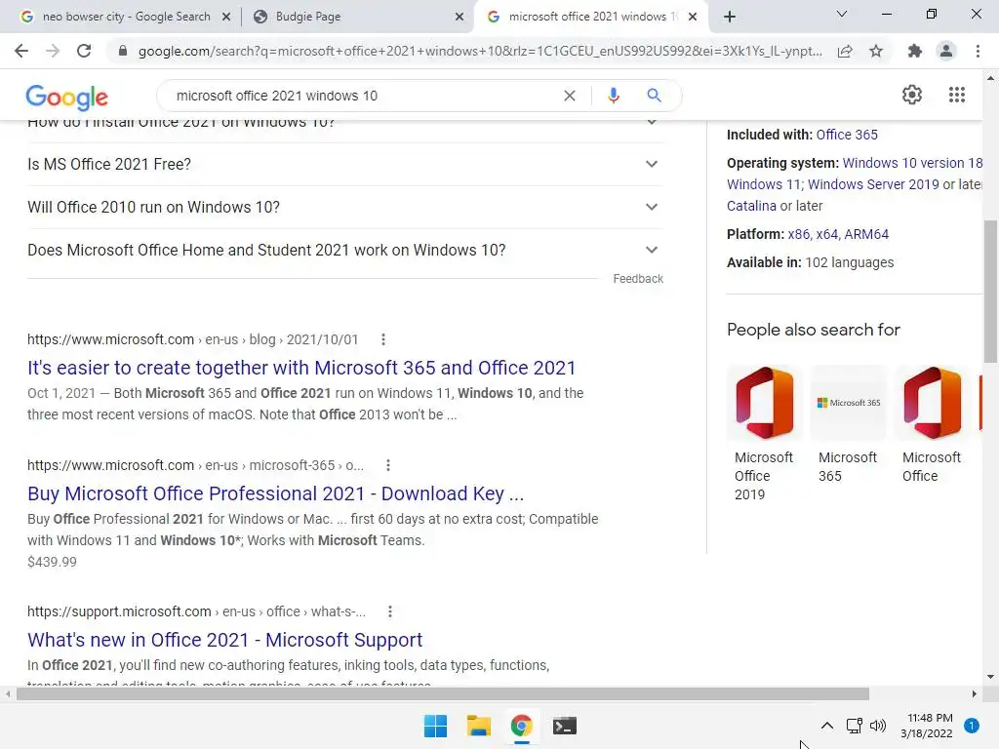The image size is (999, 749).
Task: Start voice search with microphone
Action: click(x=613, y=96)
